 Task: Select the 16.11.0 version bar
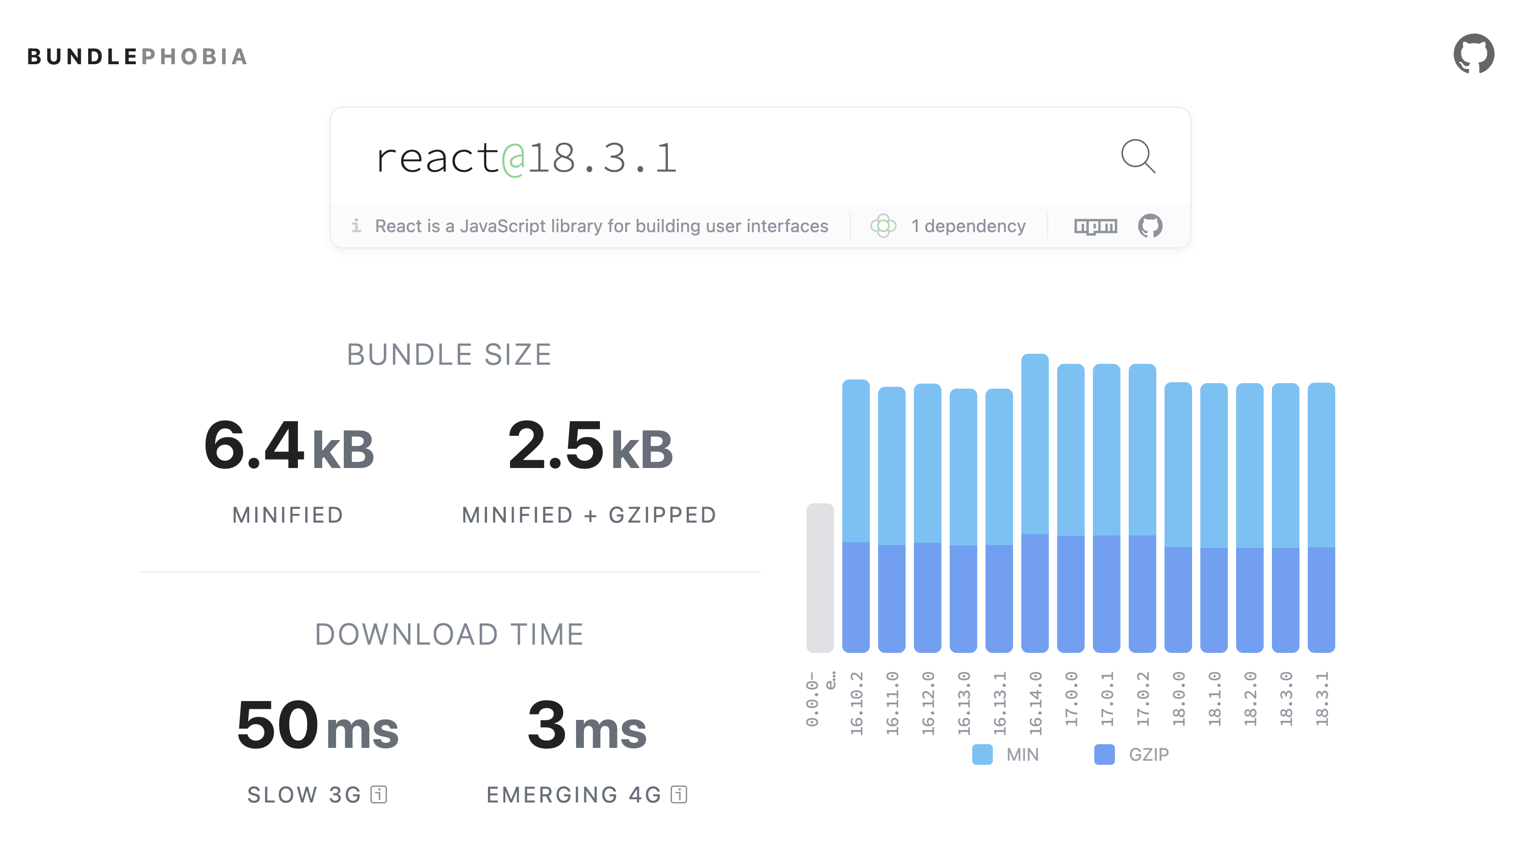891,519
